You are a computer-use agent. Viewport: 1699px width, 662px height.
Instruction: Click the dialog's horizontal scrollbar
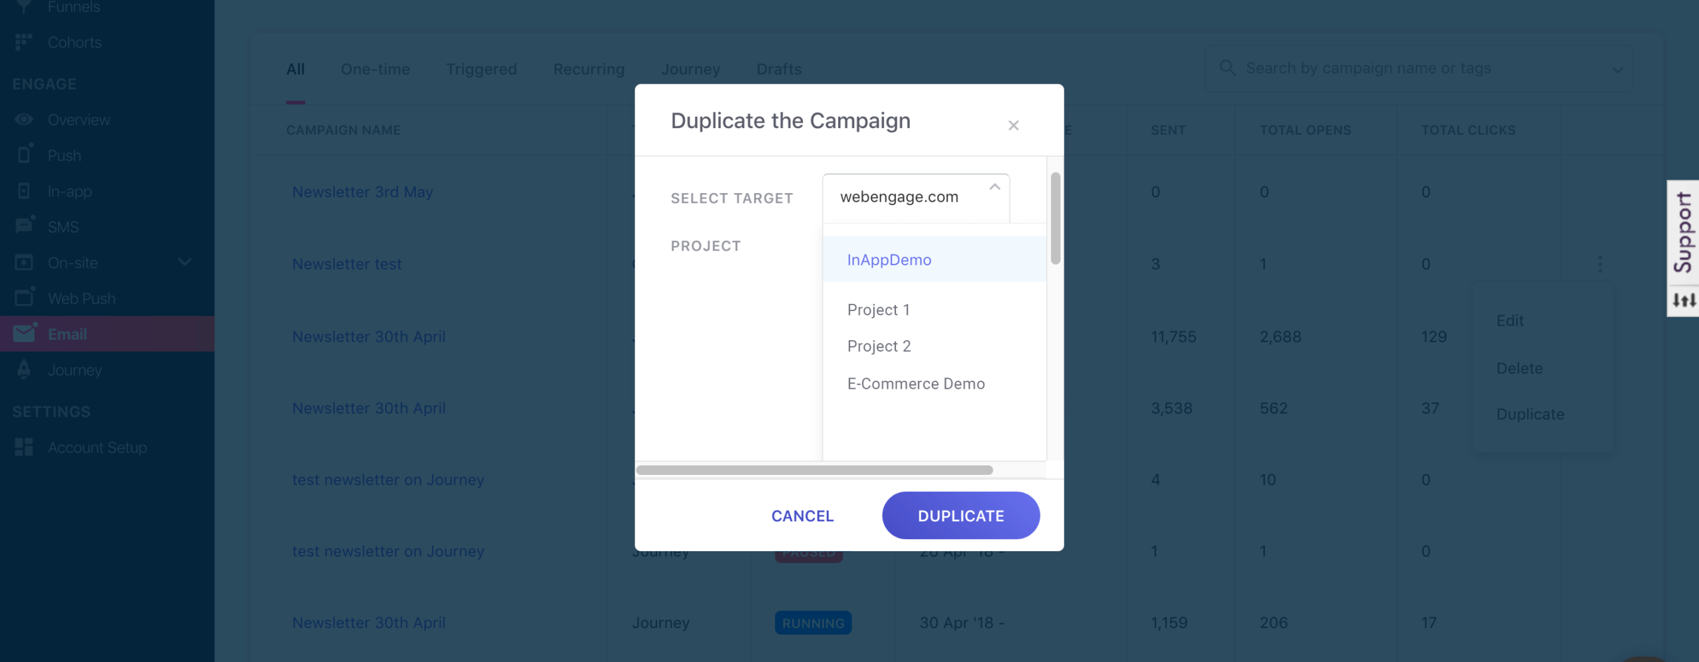[814, 470]
